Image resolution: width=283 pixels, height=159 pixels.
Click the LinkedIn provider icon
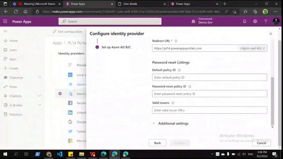click(x=70, y=113)
